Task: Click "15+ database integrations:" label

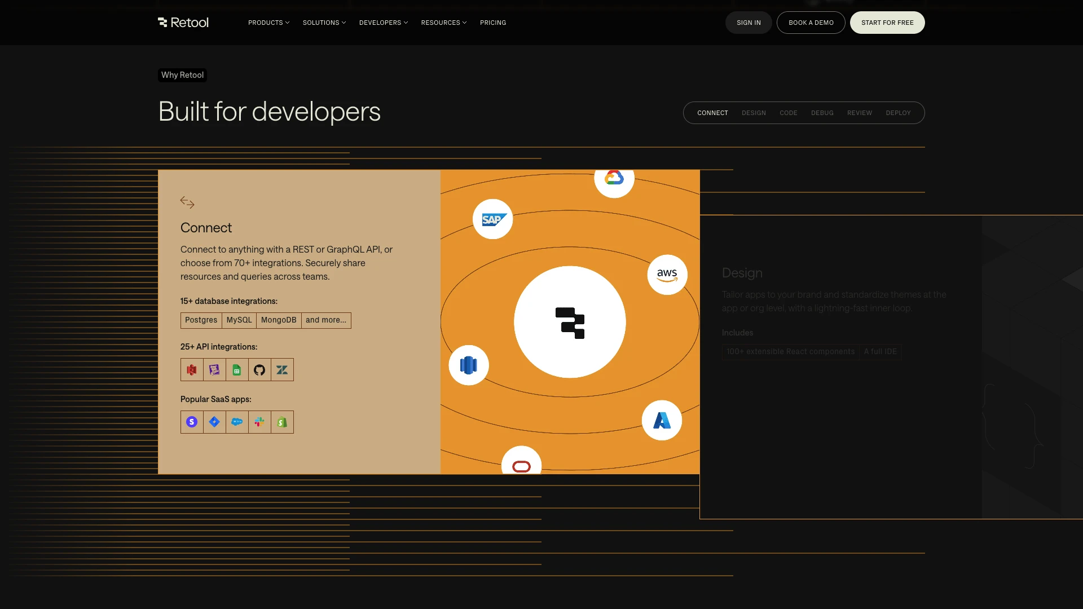Action: coord(229,301)
